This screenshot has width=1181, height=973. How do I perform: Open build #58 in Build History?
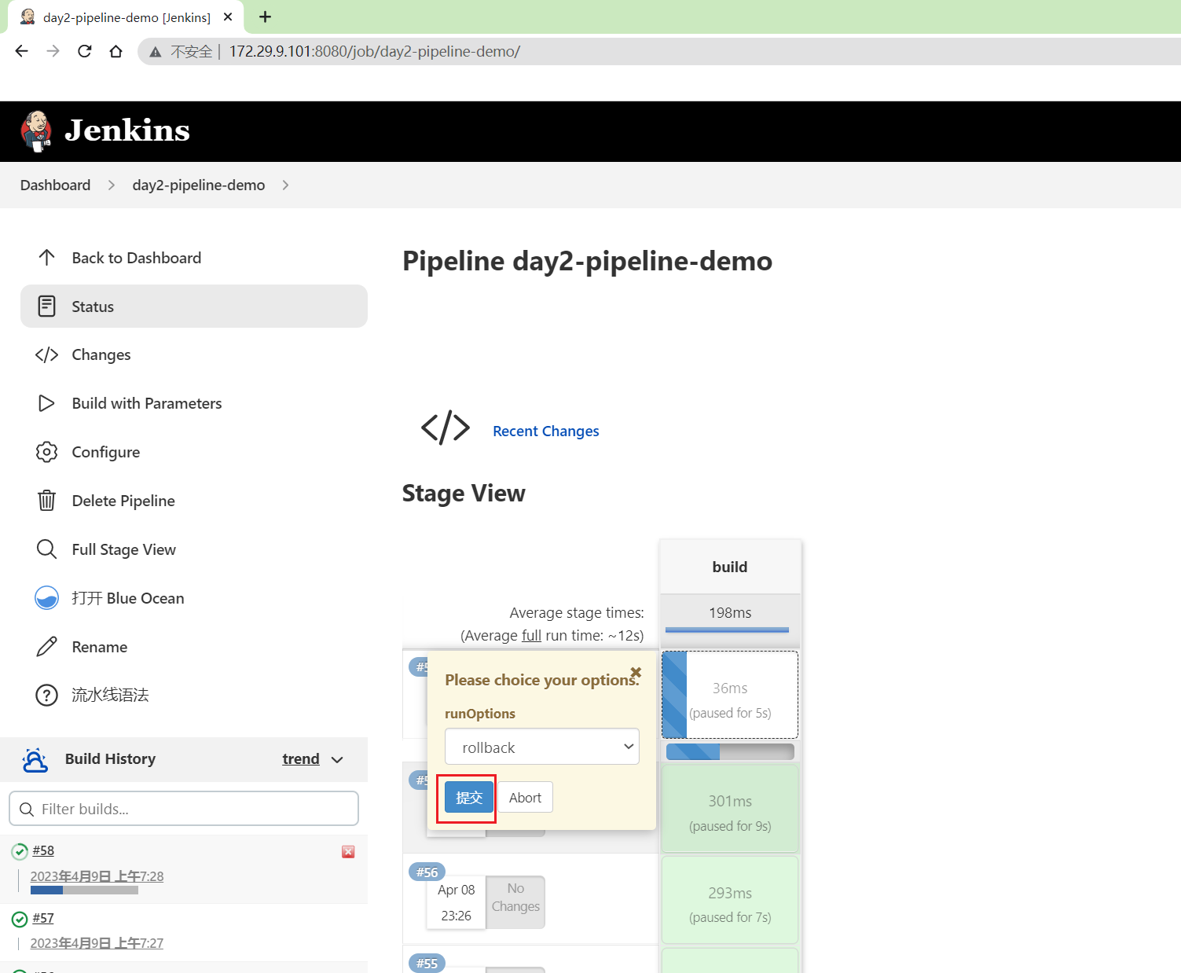point(43,850)
